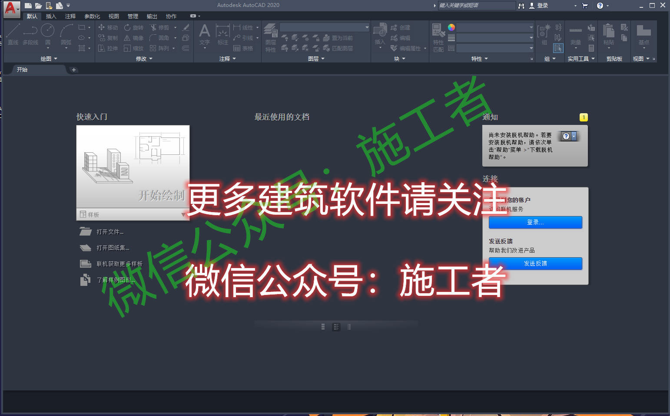Viewport: 670px width, 416px height.
Task: Open the lineweight dropdown in 特性 panel
Action: coord(495,38)
